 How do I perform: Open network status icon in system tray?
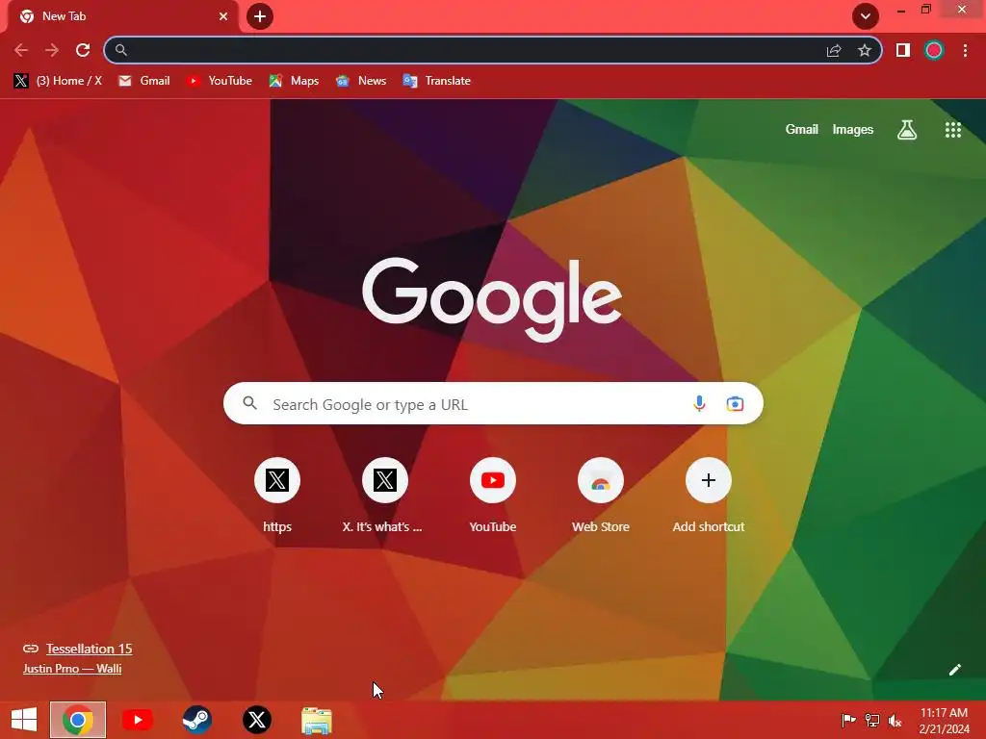(x=871, y=720)
